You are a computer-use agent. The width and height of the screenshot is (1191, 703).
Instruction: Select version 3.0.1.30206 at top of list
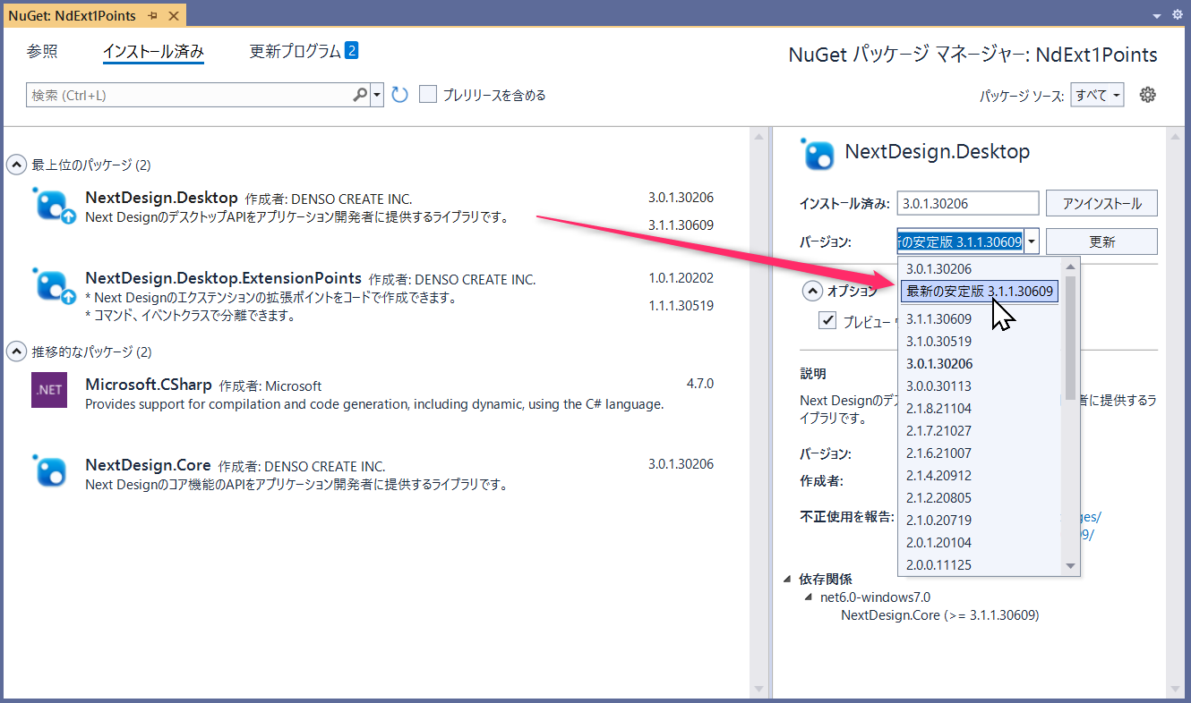[x=938, y=268]
